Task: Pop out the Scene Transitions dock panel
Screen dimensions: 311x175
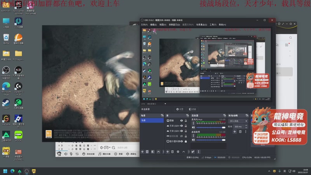Action: tap(247, 115)
